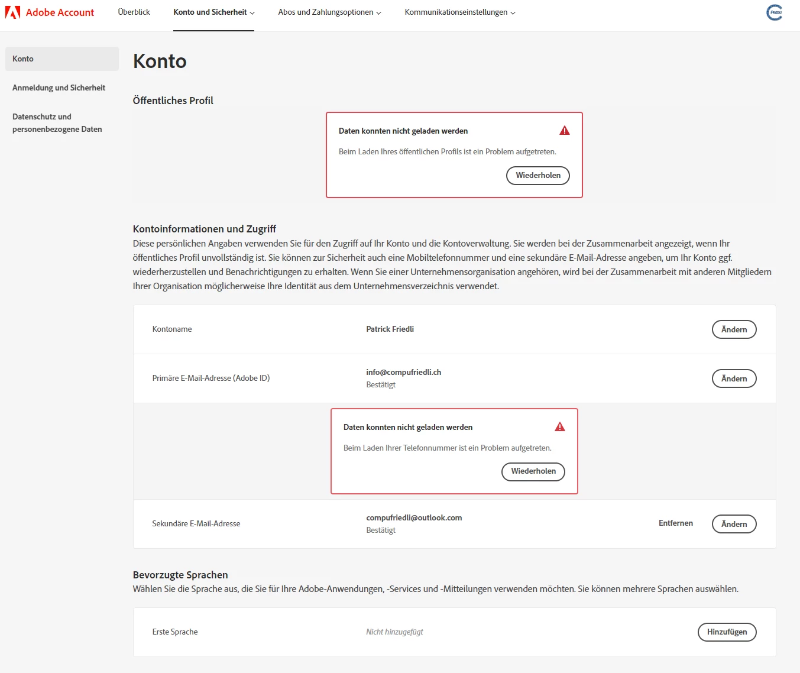This screenshot has height=673, width=800.
Task: Select the account name Patrick Friedli
Action: [390, 329]
